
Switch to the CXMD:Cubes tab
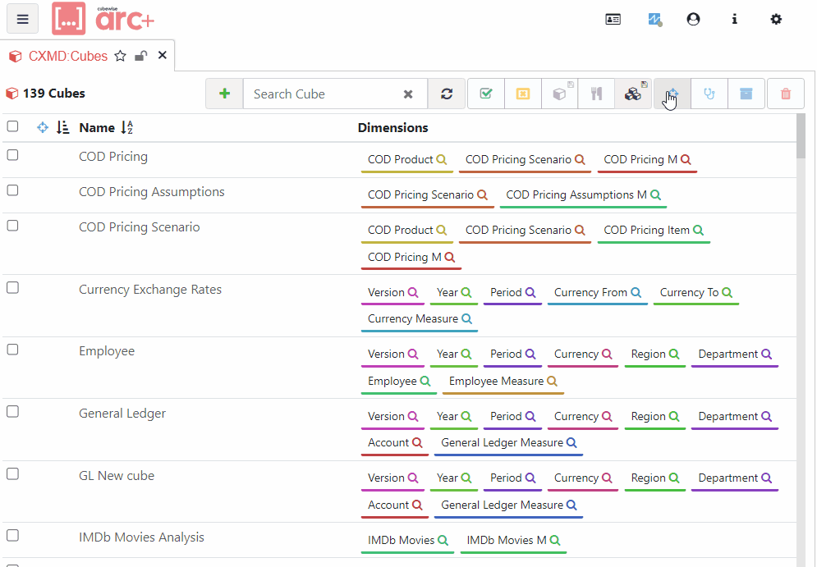click(67, 56)
